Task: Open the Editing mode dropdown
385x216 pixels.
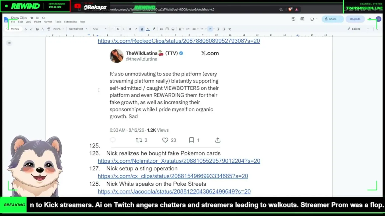Action: [358, 29]
